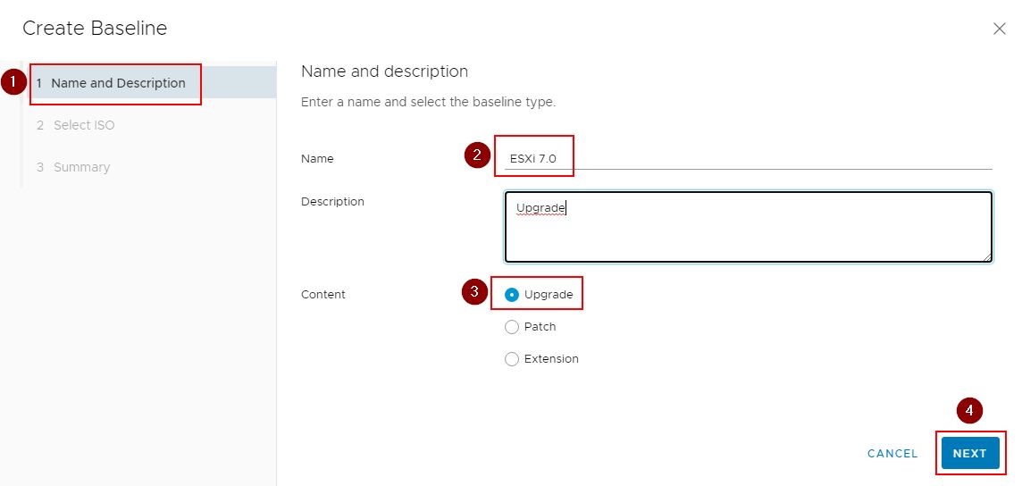Screen dimensions: 1022x486
Task: Click the red number 1 annotation badge
Action: 13,81
